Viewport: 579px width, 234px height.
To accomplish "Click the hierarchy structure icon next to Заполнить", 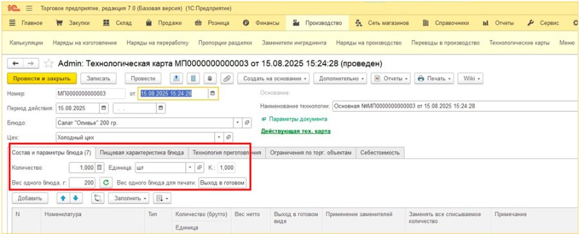I will coord(98,198).
